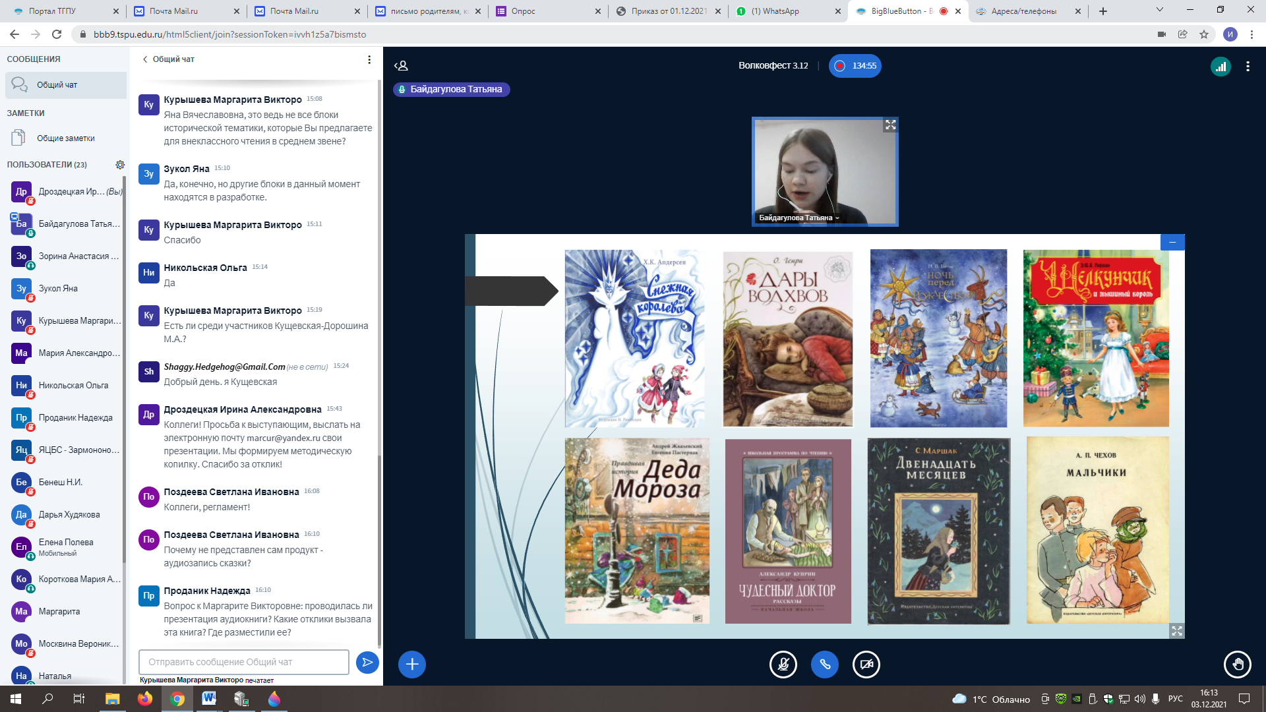Screen dimensions: 1266x712
Task: Click the browser address bar URL
Action: coord(229,34)
